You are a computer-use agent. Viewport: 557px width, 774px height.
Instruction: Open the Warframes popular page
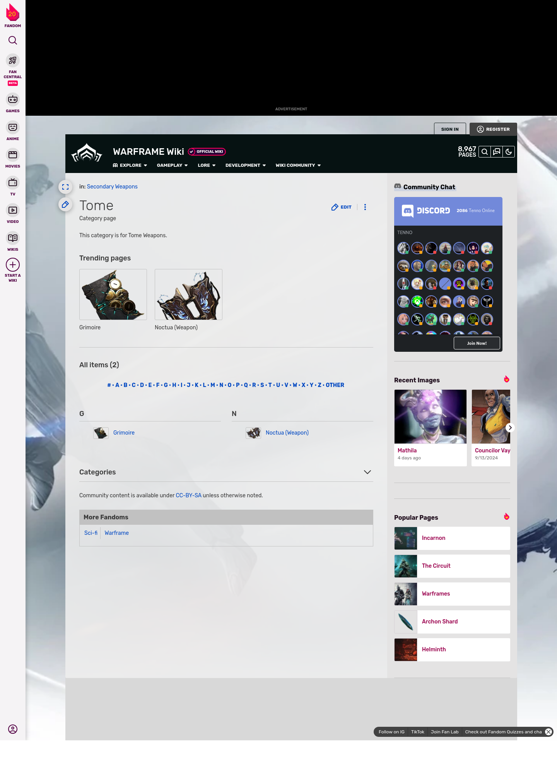tap(452, 594)
